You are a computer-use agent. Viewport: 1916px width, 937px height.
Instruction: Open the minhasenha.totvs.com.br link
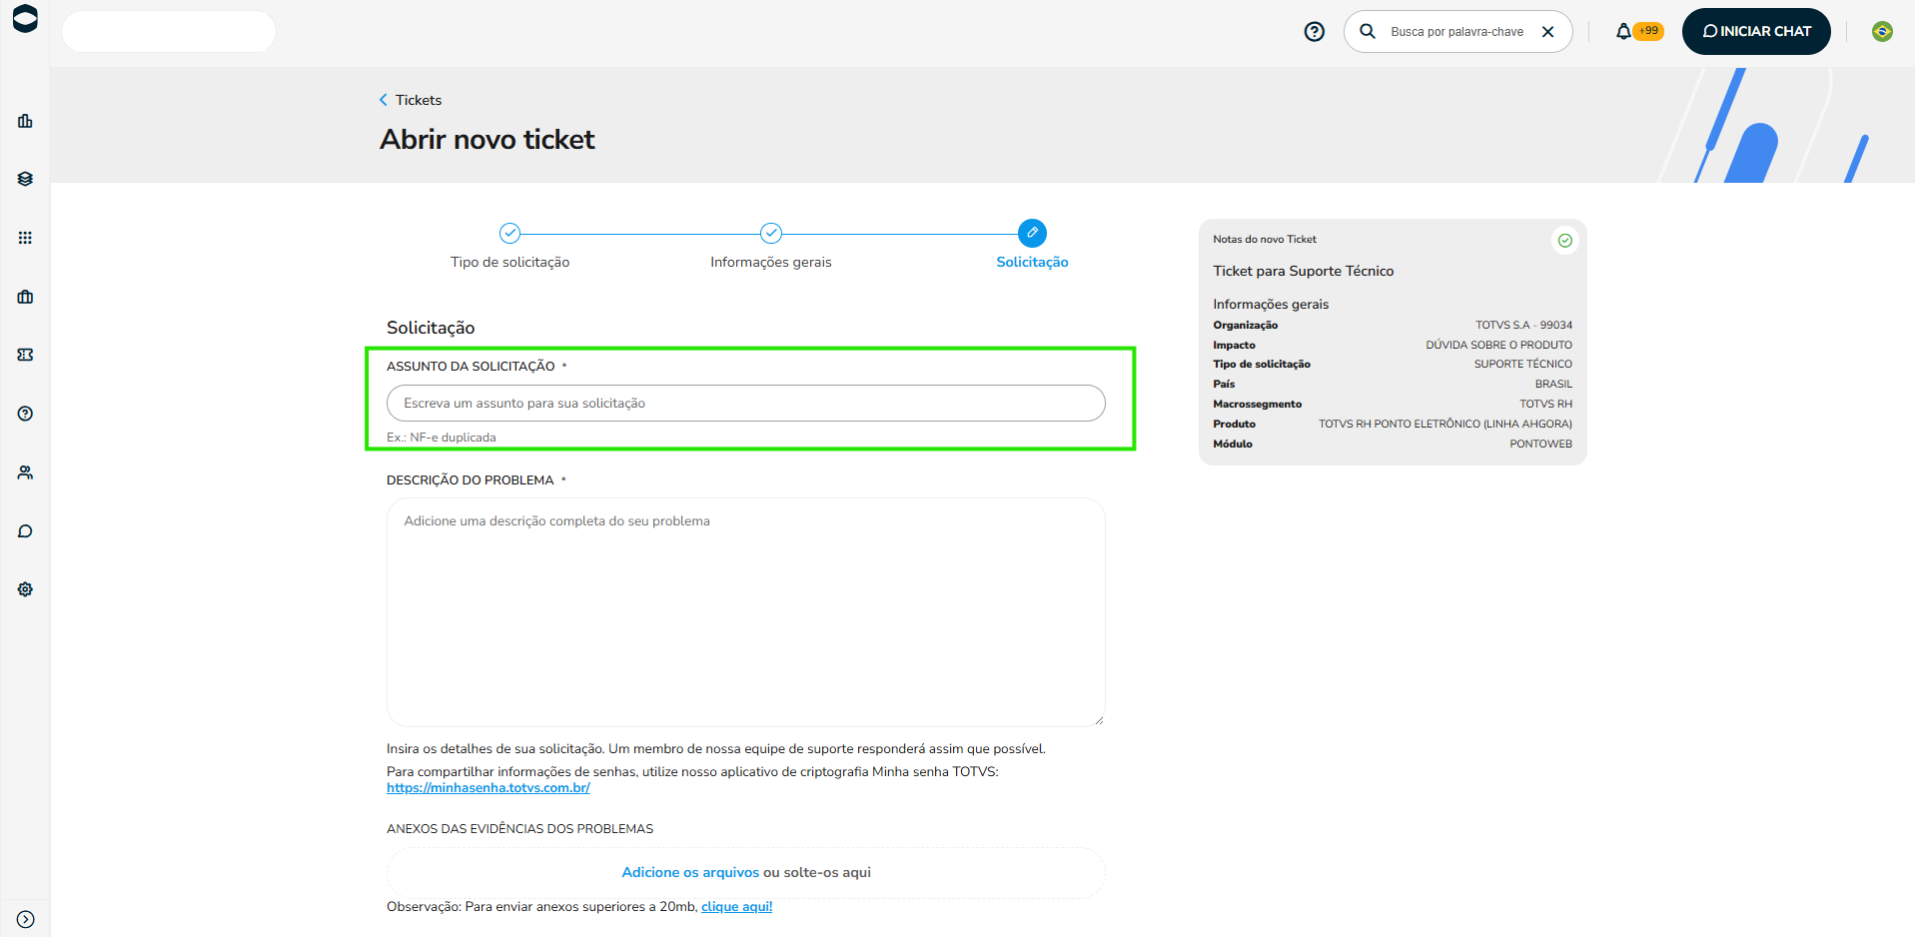(488, 788)
